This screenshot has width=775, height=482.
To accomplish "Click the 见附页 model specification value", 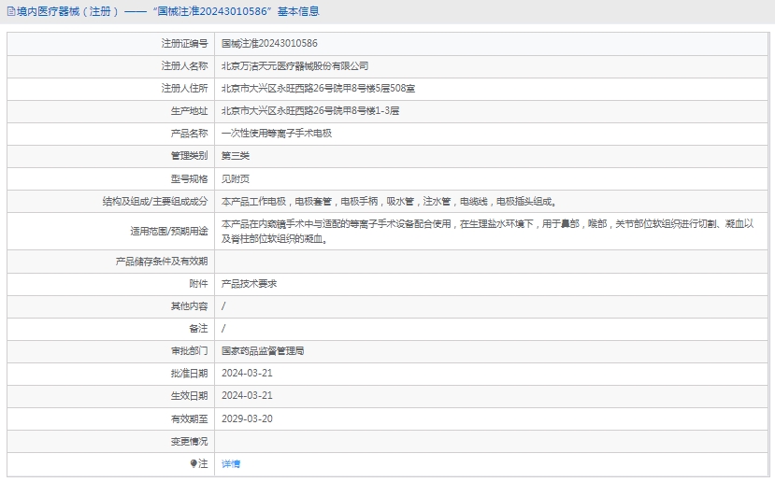I will pos(235,178).
